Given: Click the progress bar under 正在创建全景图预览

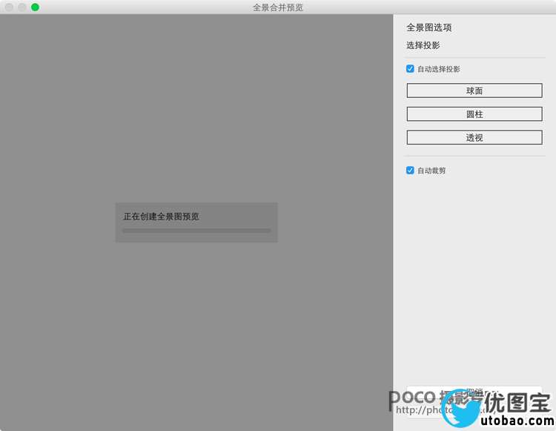Looking at the screenshot, I should pyautogui.click(x=196, y=231).
